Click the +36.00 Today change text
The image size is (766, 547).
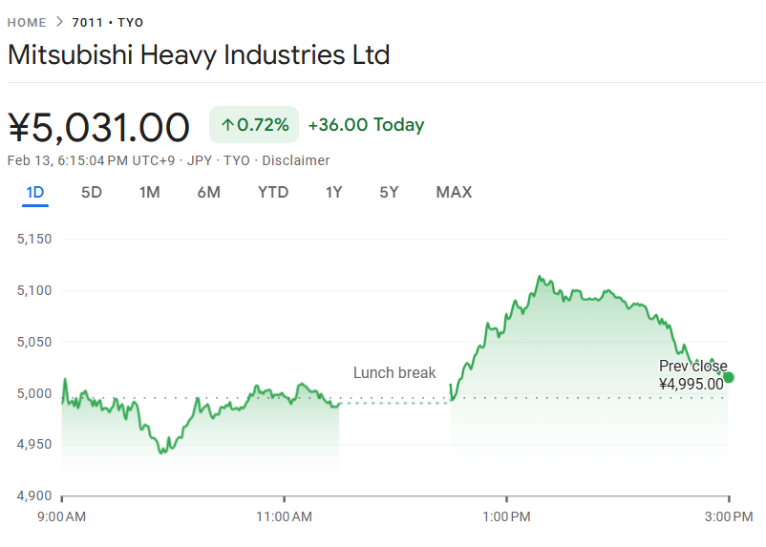(366, 125)
